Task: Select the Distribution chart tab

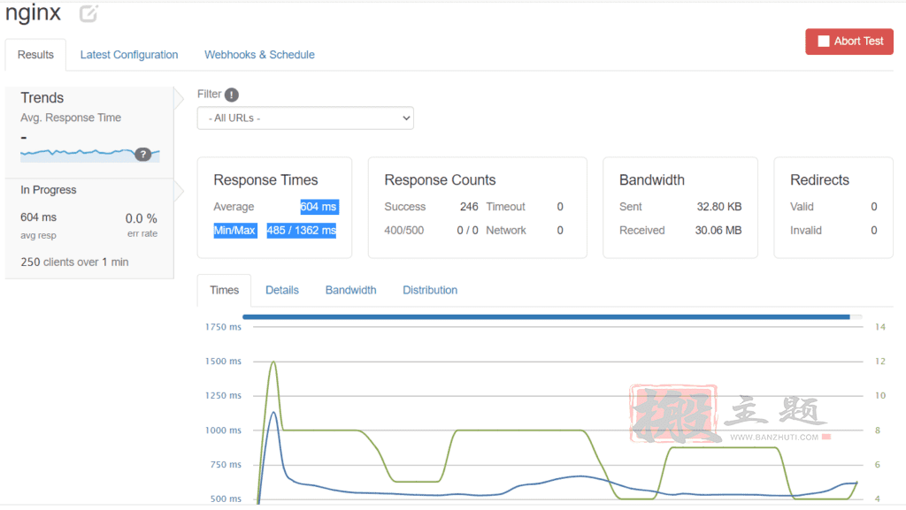Action: (430, 290)
